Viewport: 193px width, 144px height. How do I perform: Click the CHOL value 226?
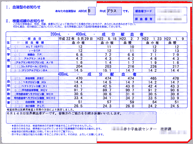[x=153, y=66]
